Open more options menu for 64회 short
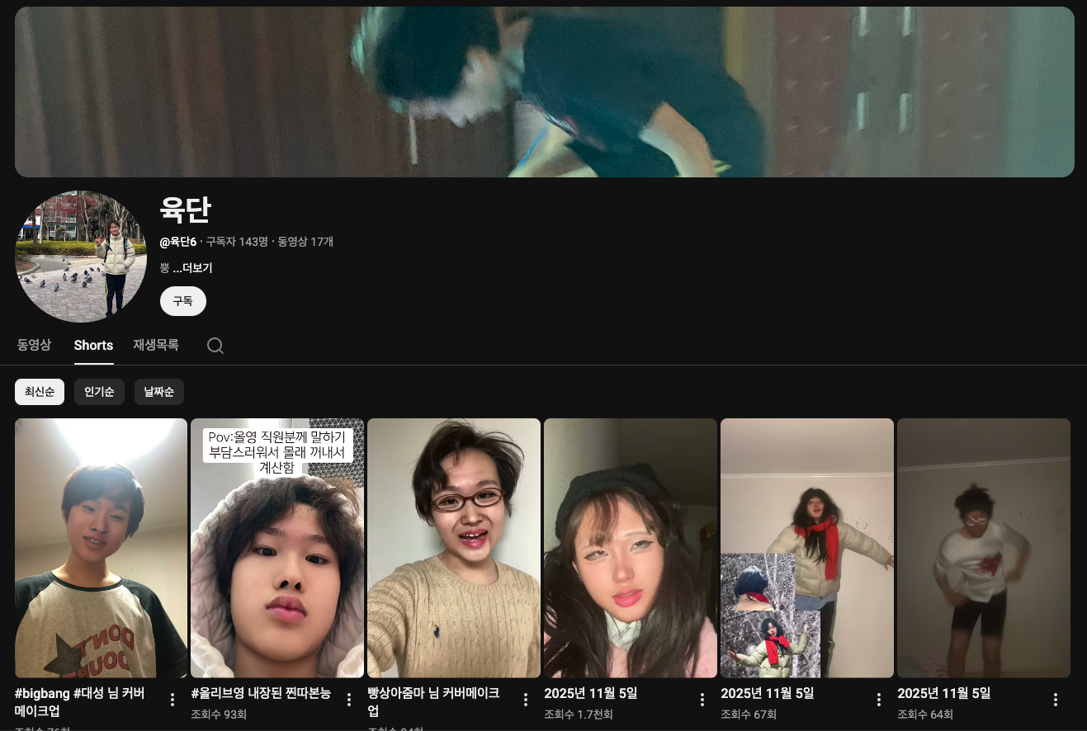1087x731 pixels. (1056, 700)
